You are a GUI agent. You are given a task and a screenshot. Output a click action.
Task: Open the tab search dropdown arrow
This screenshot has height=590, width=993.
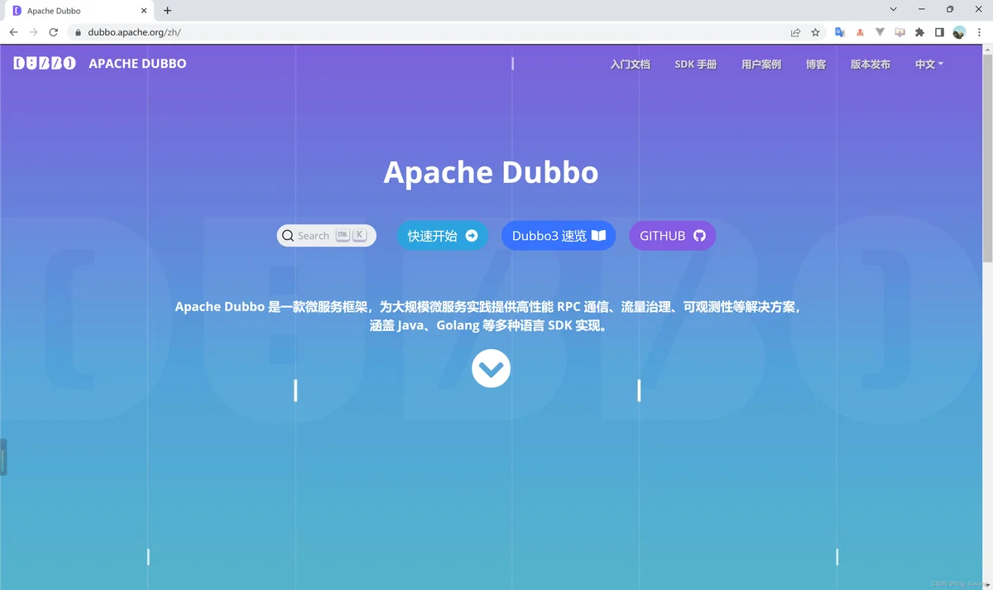click(x=894, y=10)
